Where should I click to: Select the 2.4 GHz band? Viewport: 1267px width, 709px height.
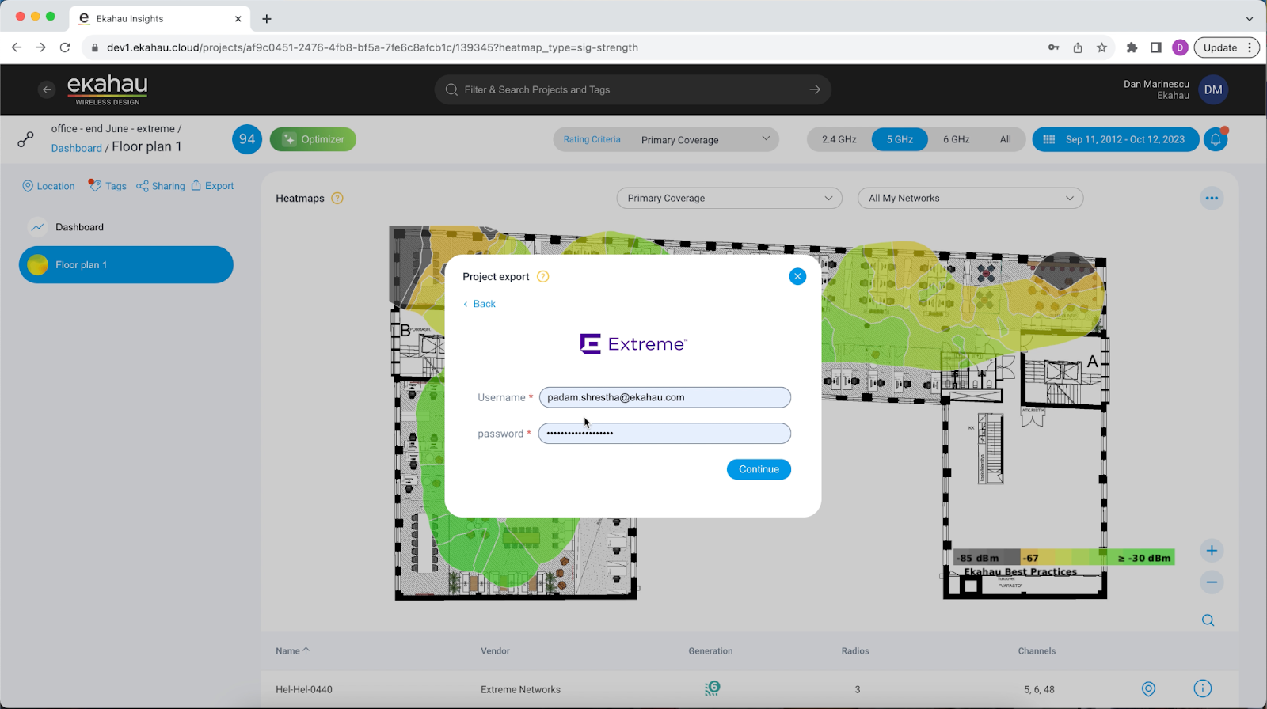[839, 139]
